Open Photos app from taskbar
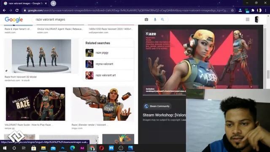 pos(130,148)
